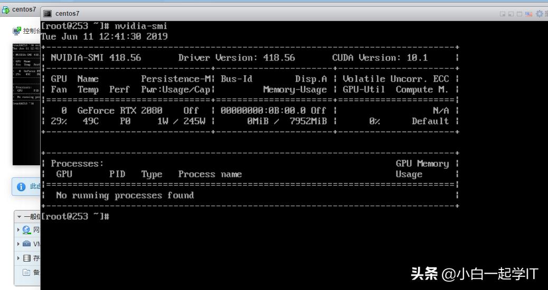Image resolution: width=548 pixels, height=290 pixels.
Task: Click the 'nvidia-smi' command text
Action: [141, 26]
